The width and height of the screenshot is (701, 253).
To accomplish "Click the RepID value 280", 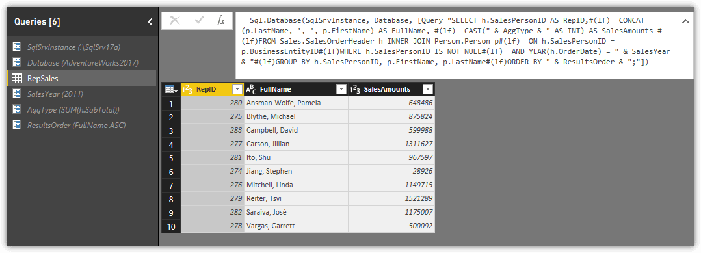I will (213, 103).
